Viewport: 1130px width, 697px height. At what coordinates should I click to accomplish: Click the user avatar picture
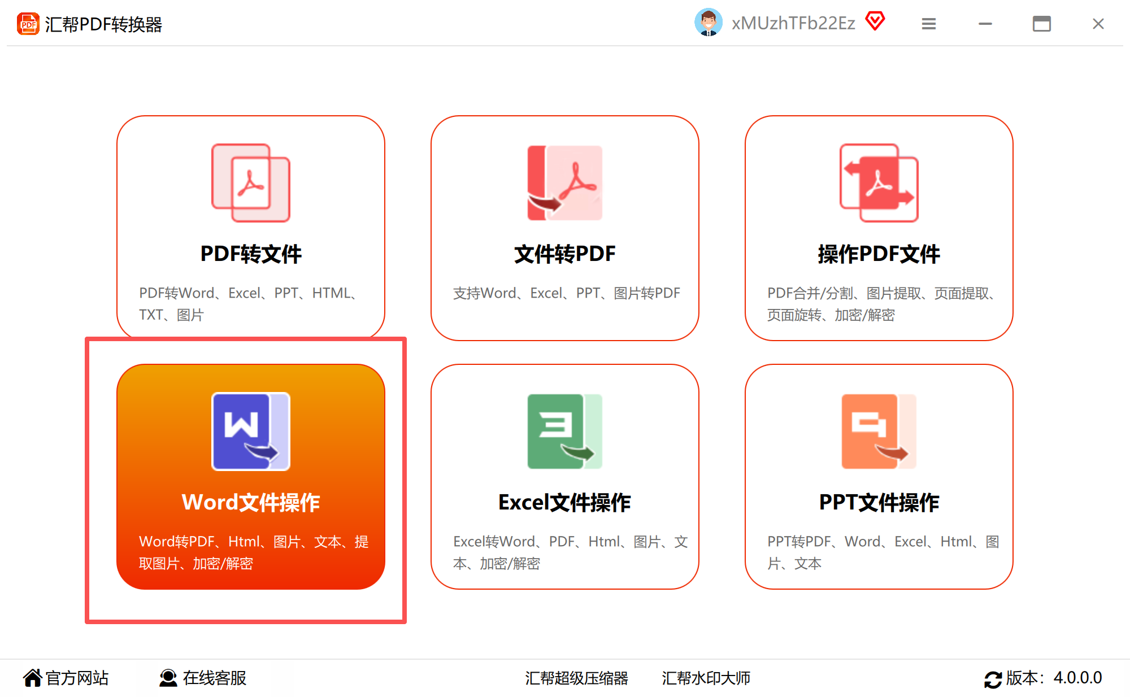(x=708, y=23)
